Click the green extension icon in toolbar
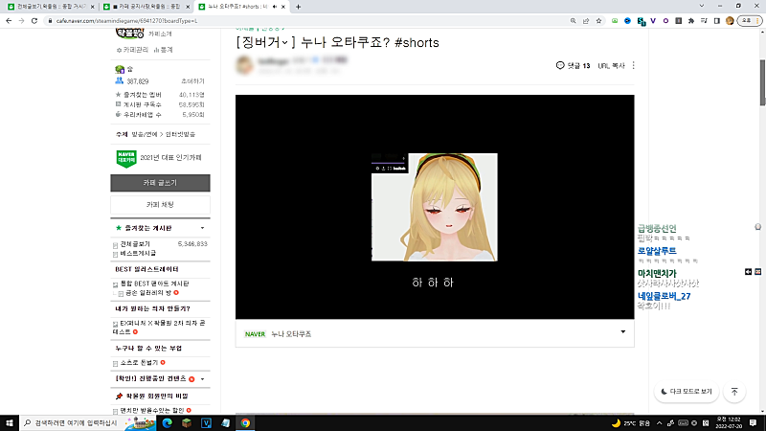The height and width of the screenshot is (431, 766). (x=615, y=21)
